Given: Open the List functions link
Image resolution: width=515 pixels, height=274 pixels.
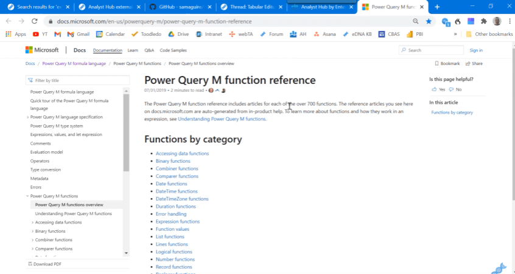Looking at the screenshot, I should pyautogui.click(x=170, y=237).
